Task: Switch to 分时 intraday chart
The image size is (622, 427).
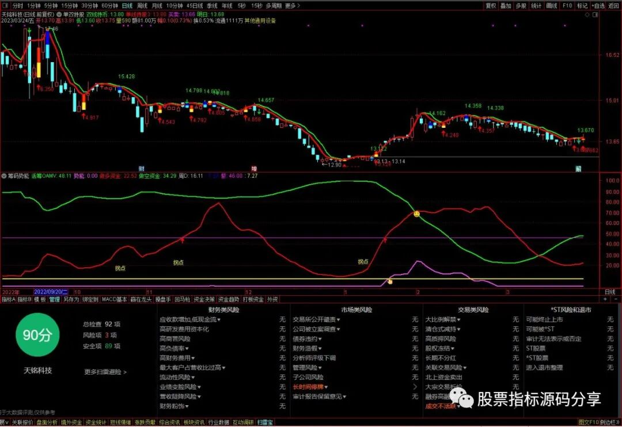Action: click(18, 6)
